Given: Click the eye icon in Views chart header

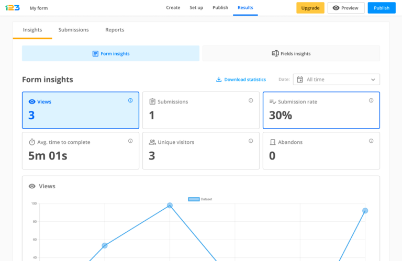Looking at the screenshot, I should [32, 186].
